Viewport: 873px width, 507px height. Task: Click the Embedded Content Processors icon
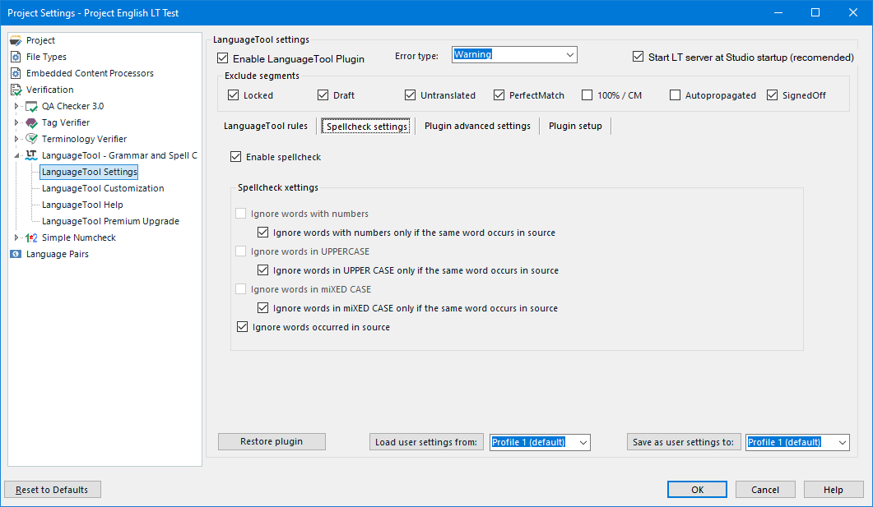point(15,73)
